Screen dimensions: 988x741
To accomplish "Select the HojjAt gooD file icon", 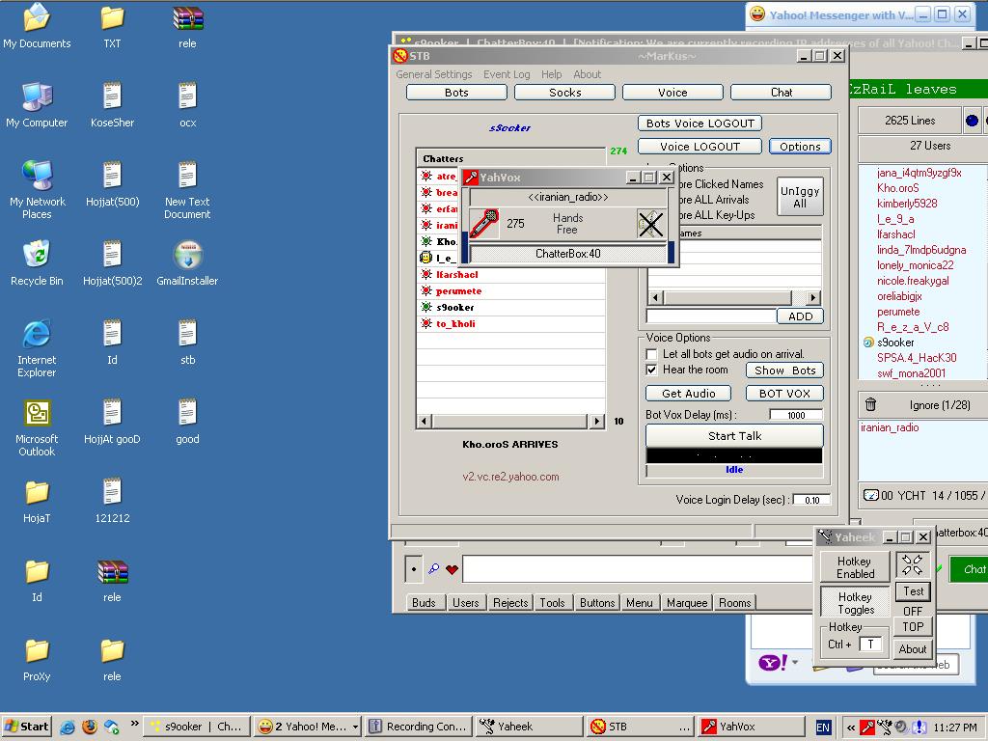I will click(112, 423).
